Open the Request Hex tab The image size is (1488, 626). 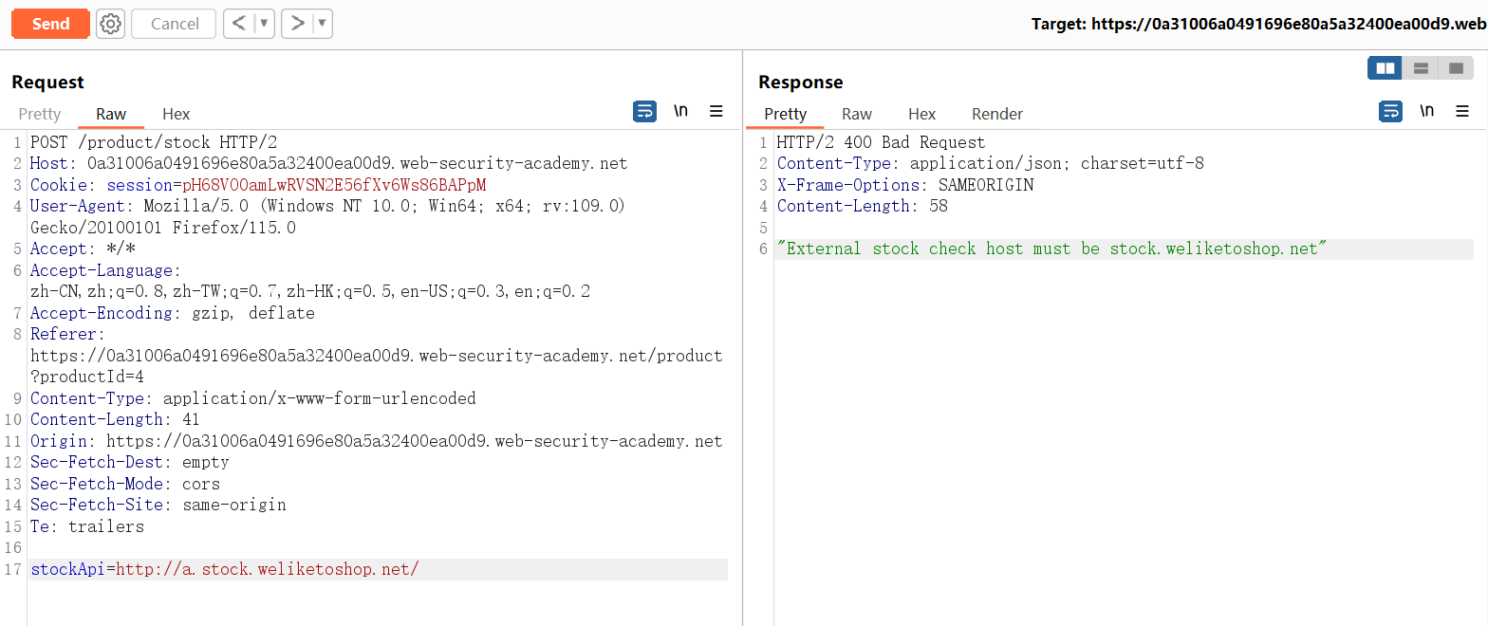pyautogui.click(x=176, y=114)
